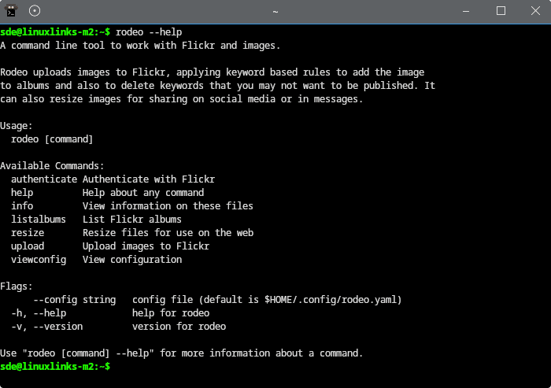The height and width of the screenshot is (388, 551).
Task: Minimize the terminal window
Action: coord(466,11)
